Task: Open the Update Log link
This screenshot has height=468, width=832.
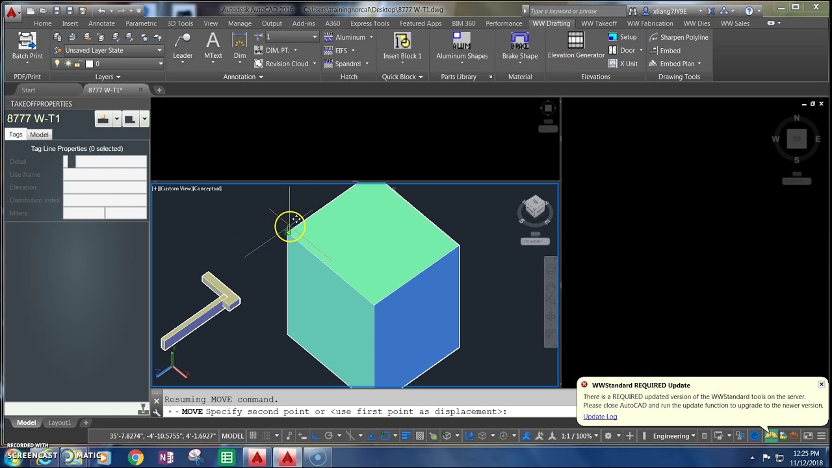Action: [x=600, y=417]
